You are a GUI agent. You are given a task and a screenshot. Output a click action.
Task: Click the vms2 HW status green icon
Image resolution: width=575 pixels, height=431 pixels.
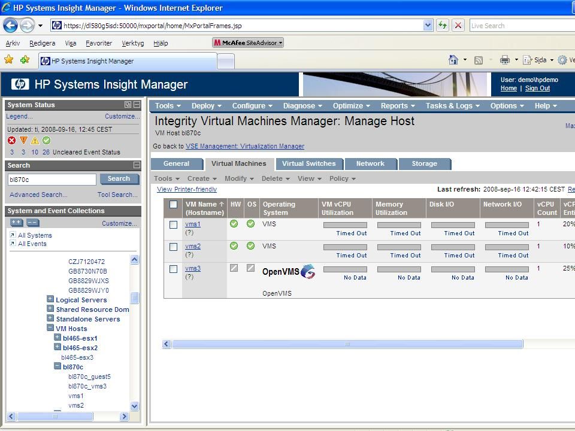point(234,245)
